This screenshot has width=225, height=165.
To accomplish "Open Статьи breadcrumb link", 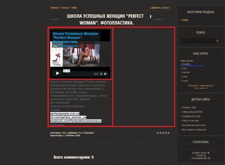I will point(65,8).
